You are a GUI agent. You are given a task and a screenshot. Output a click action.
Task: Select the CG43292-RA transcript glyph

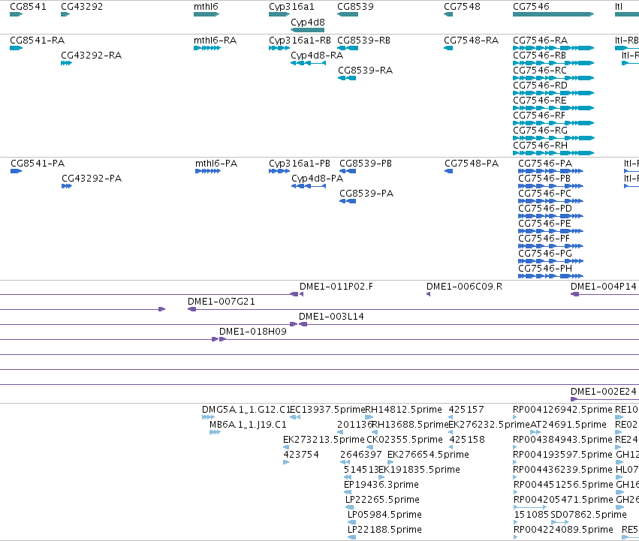[x=66, y=63]
